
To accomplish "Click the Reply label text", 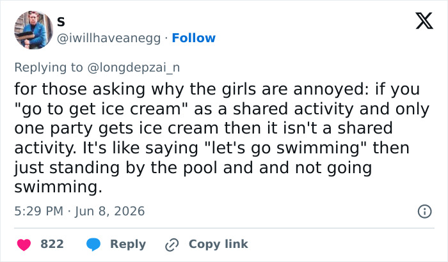I will (x=128, y=244).
